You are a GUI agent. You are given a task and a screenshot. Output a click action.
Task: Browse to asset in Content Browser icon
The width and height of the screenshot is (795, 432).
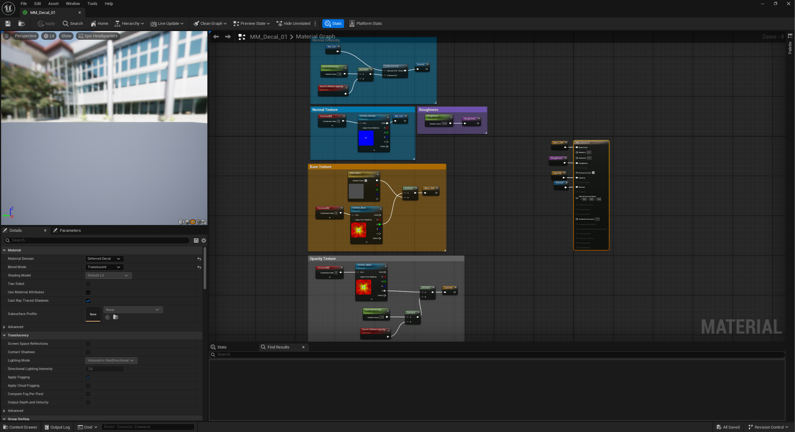coord(21,24)
